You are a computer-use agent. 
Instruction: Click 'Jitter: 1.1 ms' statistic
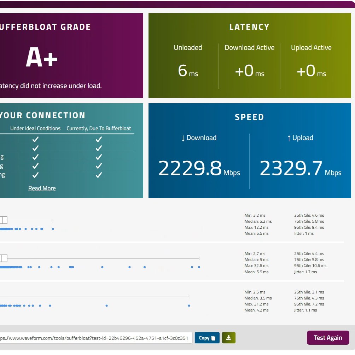coord(305,310)
